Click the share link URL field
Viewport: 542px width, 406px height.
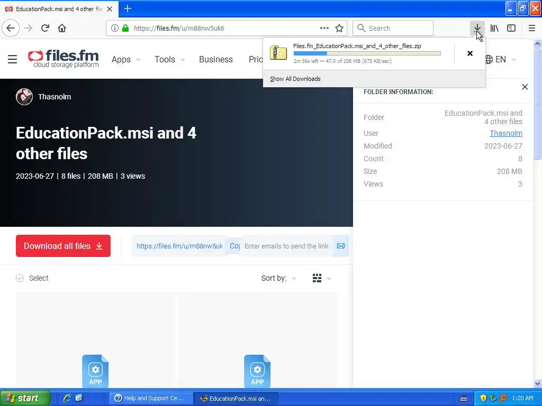click(x=179, y=246)
